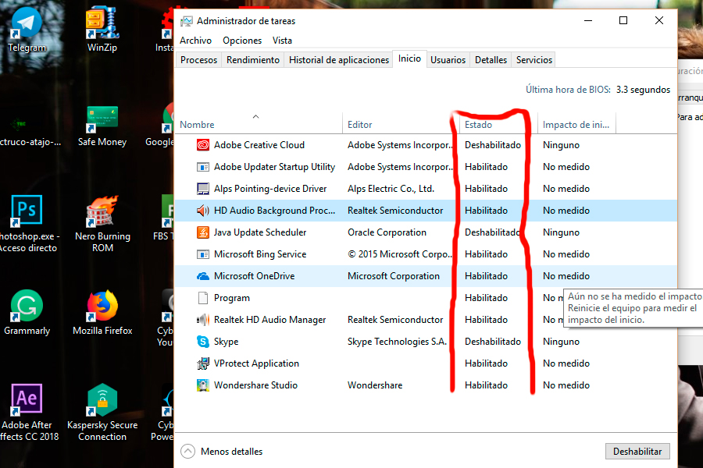Open the Vista menu
This screenshot has height=468, width=703.
click(282, 40)
